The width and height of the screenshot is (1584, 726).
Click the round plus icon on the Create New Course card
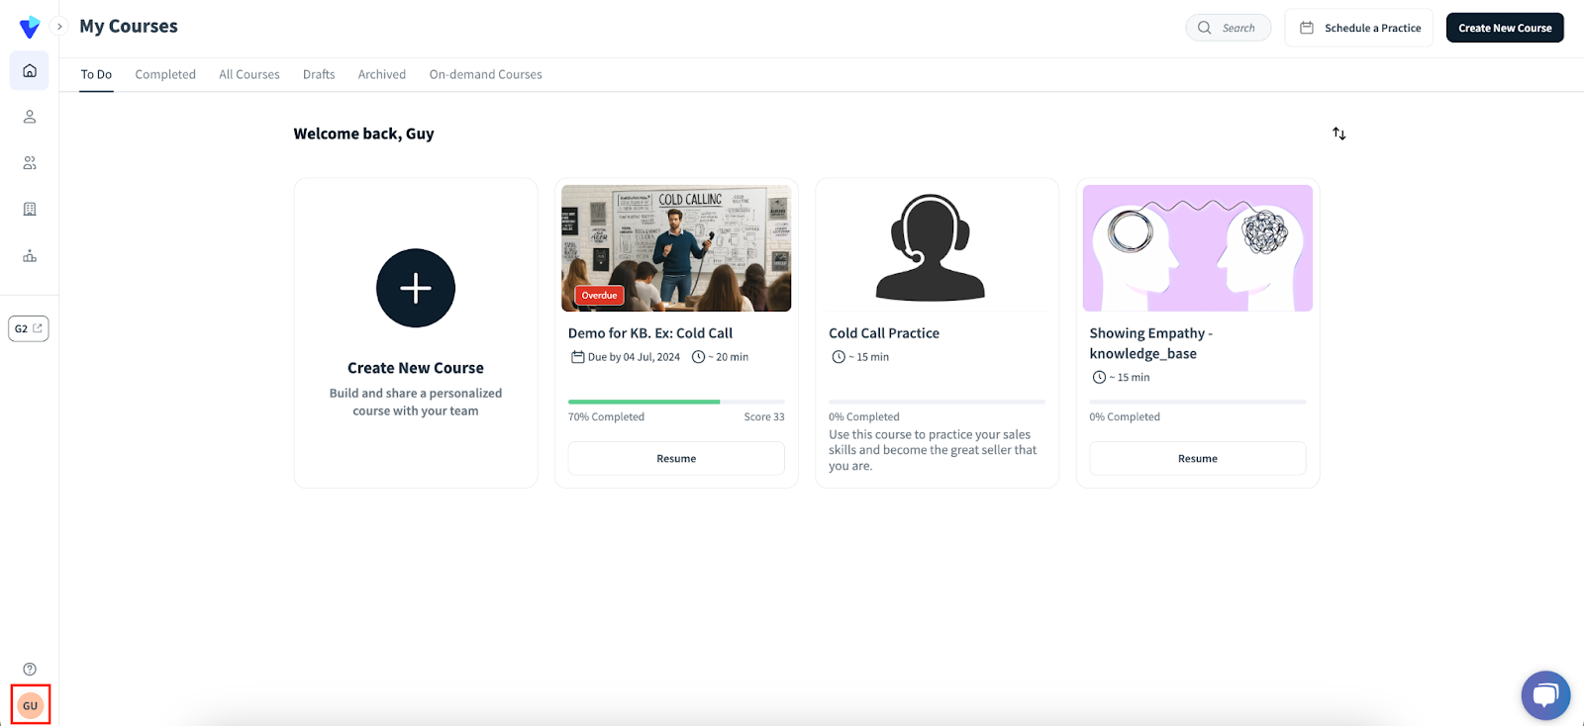[x=416, y=288]
